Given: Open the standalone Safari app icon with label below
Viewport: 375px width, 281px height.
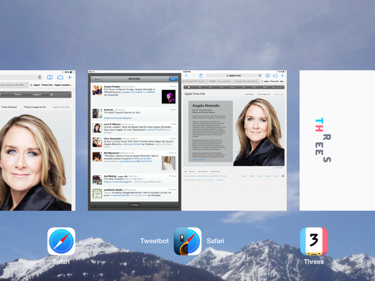Looking at the screenshot, I should coord(61,241).
